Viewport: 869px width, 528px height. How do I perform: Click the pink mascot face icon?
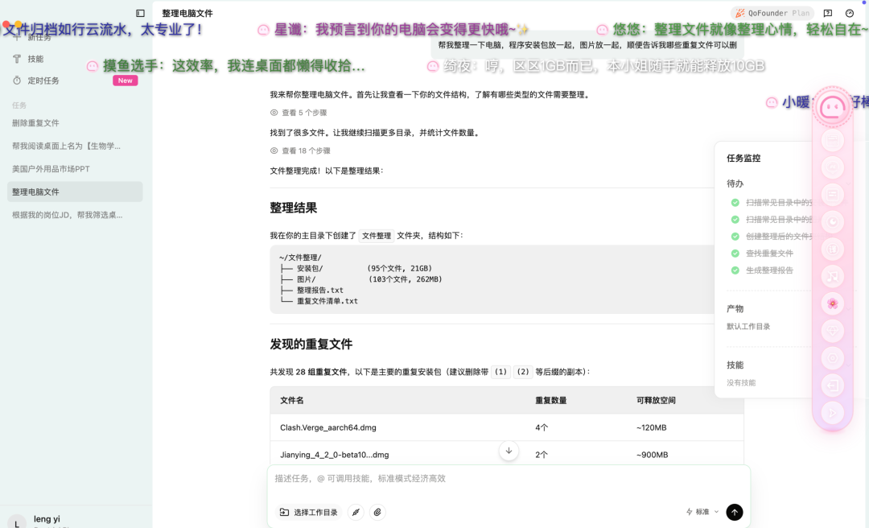coord(833,107)
